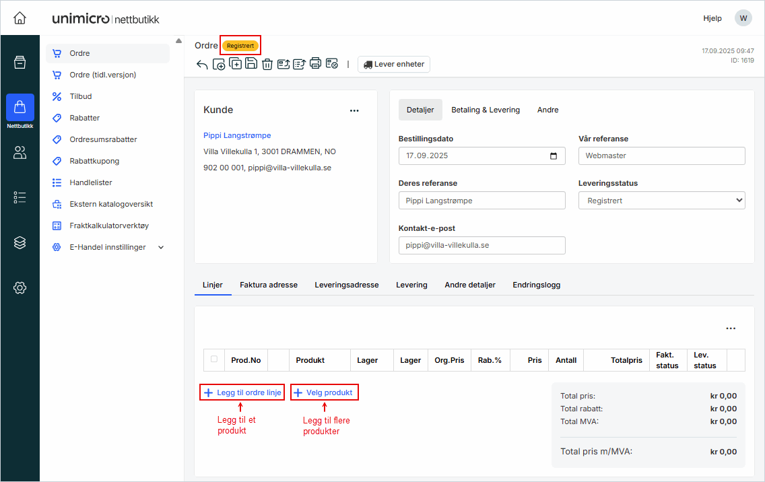Tick the select-all checkbox in lines table
765x482 pixels.
coord(214,359)
